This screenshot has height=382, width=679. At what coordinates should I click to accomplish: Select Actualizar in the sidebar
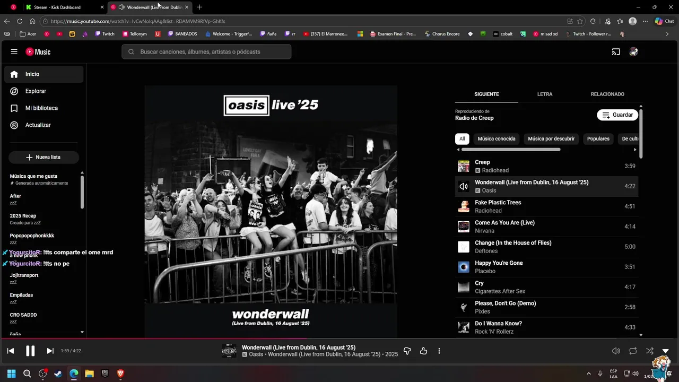[44, 125]
